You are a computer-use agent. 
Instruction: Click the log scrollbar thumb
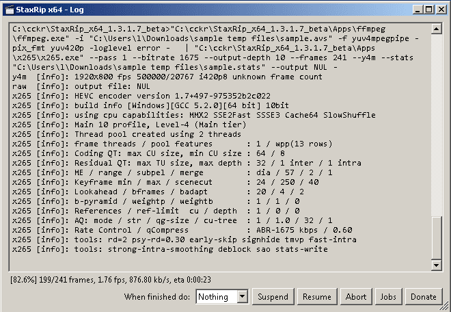click(x=437, y=238)
